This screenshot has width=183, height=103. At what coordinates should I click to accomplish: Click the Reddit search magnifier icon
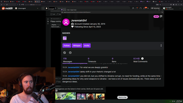(43, 8)
